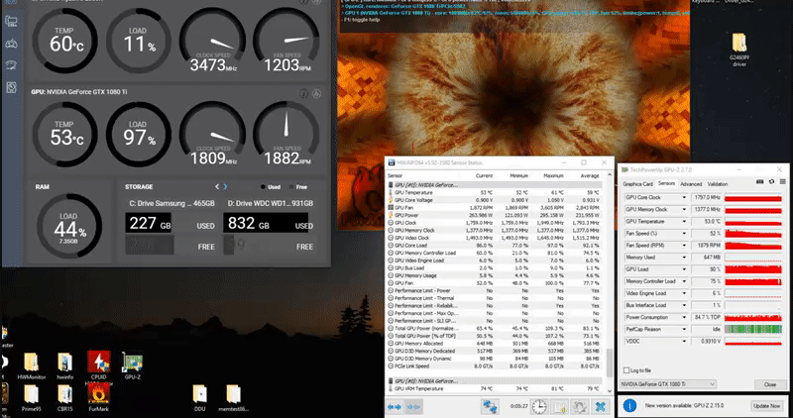
Task: Select Sensors tab in GPU-Z
Action: pyautogui.click(x=666, y=183)
